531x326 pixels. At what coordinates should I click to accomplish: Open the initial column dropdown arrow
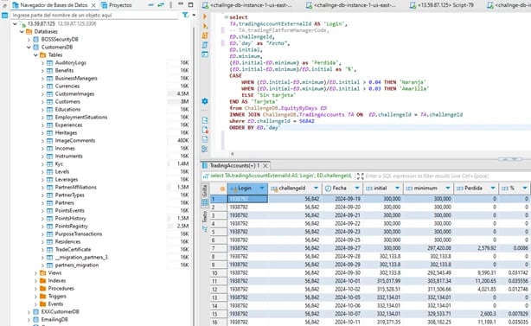point(397,189)
